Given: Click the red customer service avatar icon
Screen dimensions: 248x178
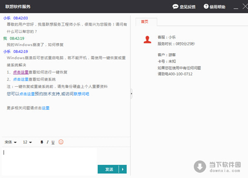Looking at the screenshot, I should [x=148, y=40].
